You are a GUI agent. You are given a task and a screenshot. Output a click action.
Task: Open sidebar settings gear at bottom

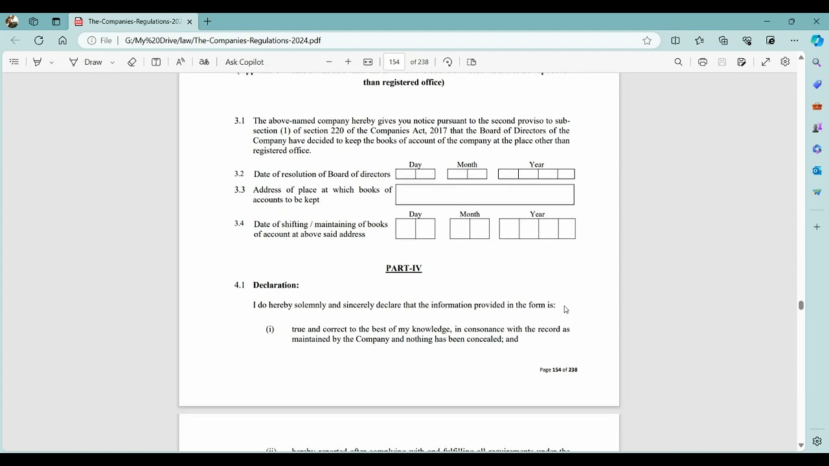(817, 441)
